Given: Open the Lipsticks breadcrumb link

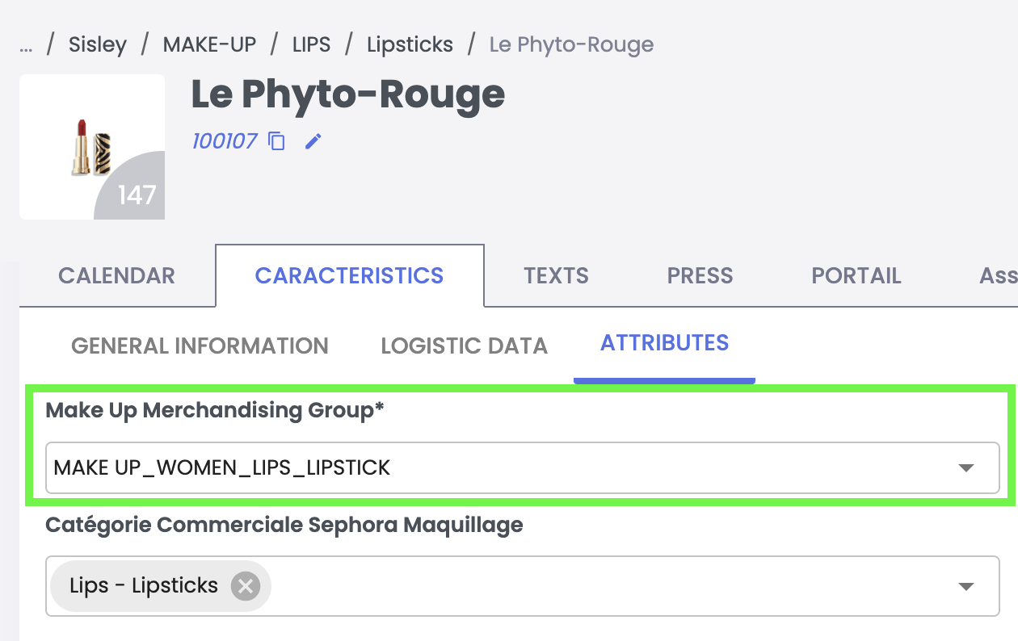Looking at the screenshot, I should (410, 44).
